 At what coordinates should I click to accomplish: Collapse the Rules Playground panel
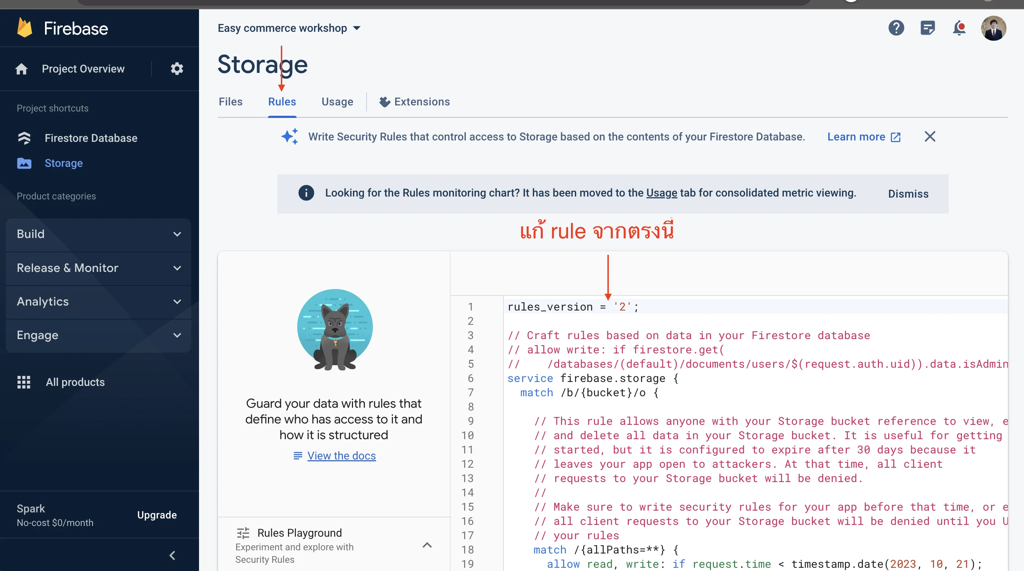coord(427,545)
